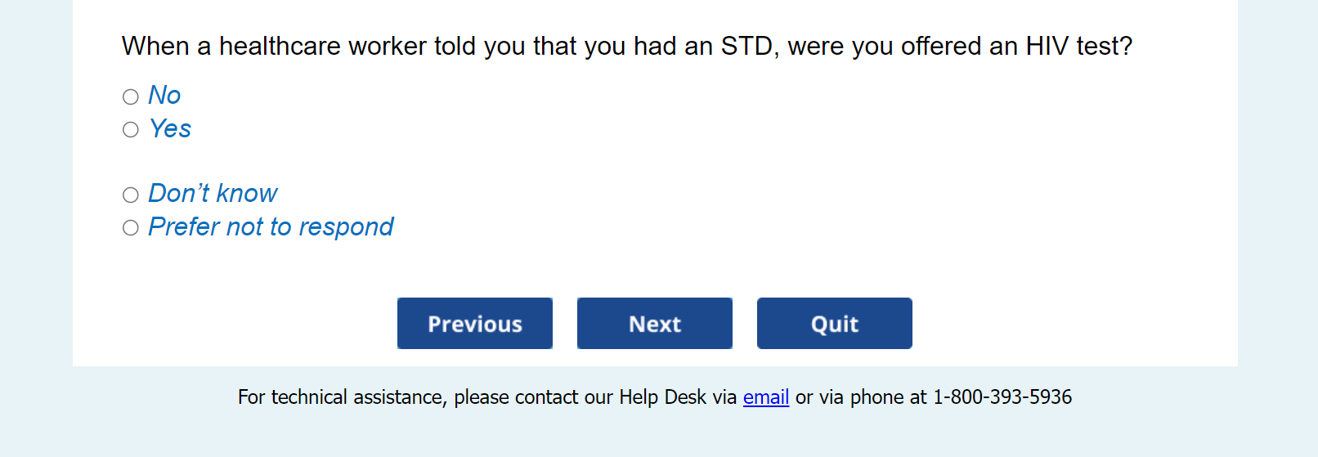The image size is (1318, 457).
Task: Select the "No" radio button
Action: pyautogui.click(x=131, y=97)
